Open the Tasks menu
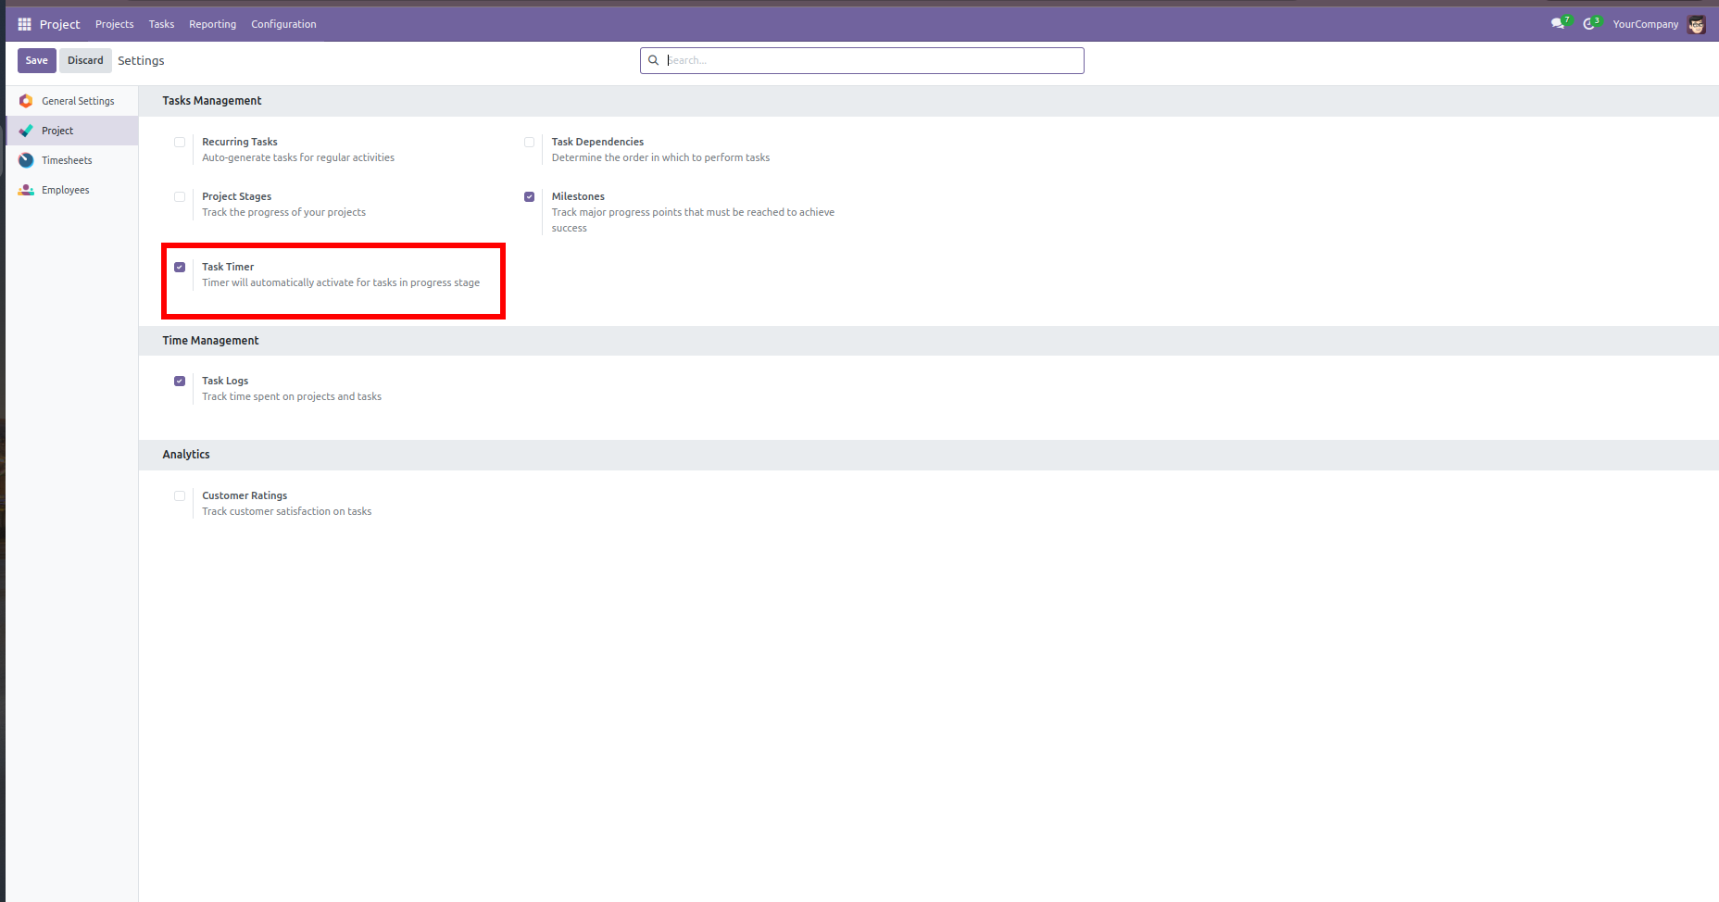Screen dimensions: 1719x902 pos(162,24)
